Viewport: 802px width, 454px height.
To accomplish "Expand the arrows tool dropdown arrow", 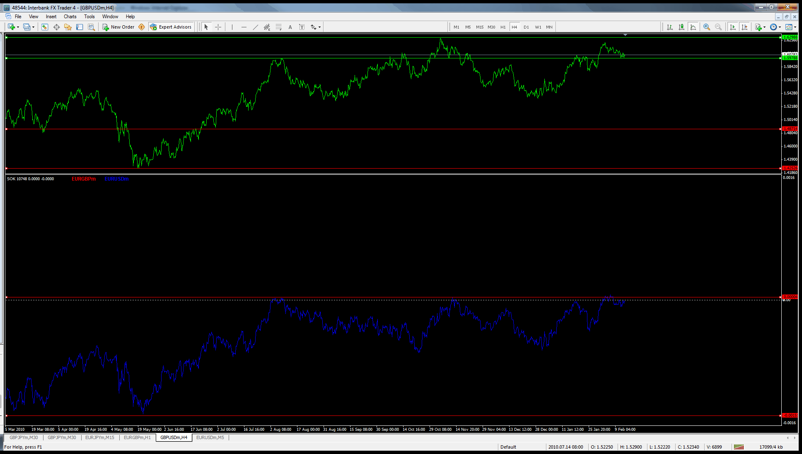I will (319, 27).
